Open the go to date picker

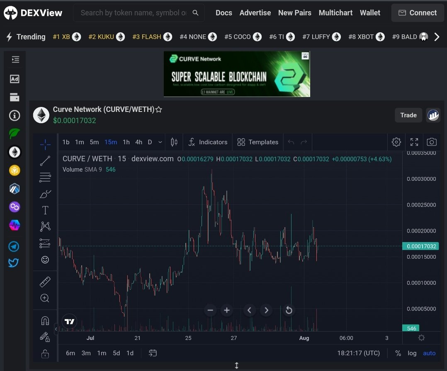[x=153, y=353]
